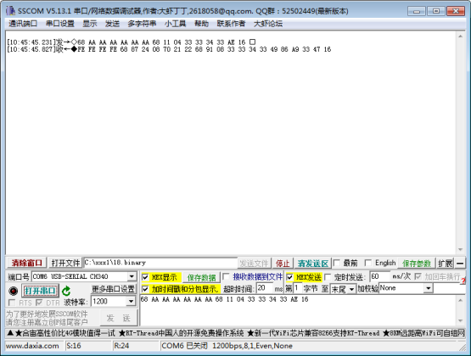
Task: Click the receive window scrollbar up arrow
Action: coord(460,36)
